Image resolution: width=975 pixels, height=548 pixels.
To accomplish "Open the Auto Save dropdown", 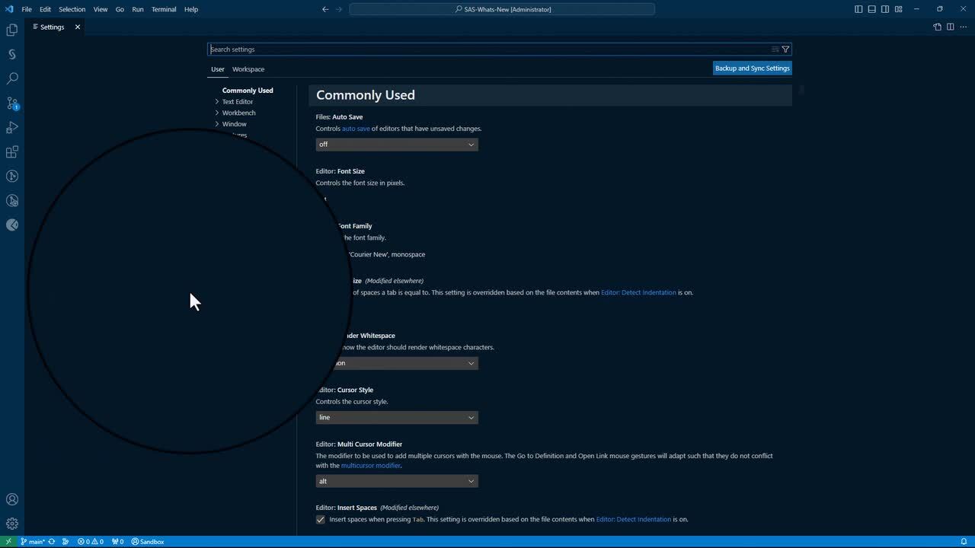I will click(x=396, y=145).
